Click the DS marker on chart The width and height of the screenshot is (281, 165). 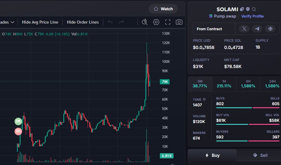point(18,131)
